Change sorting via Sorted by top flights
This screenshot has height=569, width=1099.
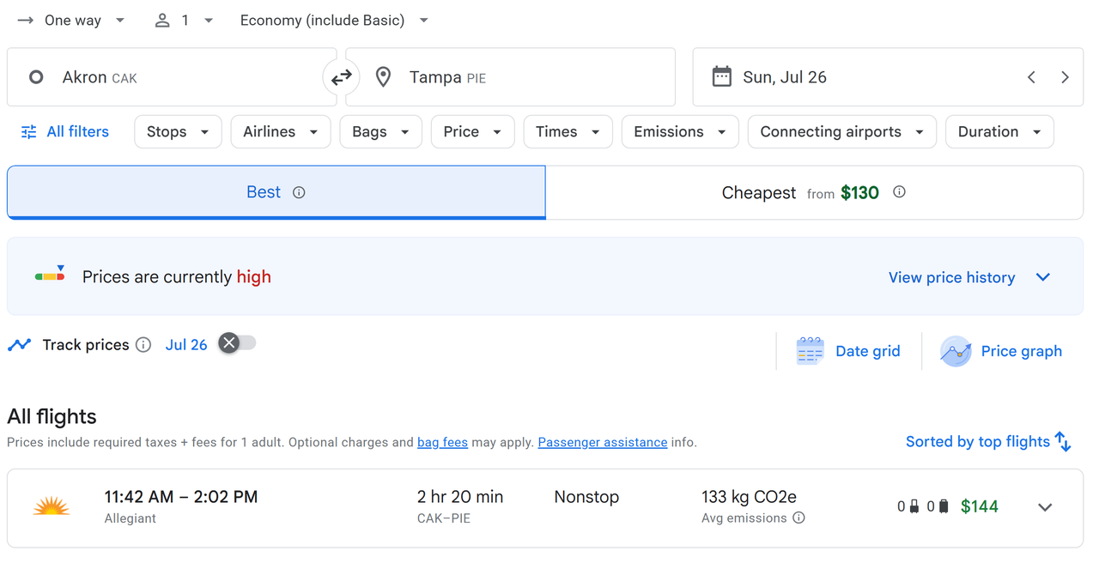[x=988, y=442]
